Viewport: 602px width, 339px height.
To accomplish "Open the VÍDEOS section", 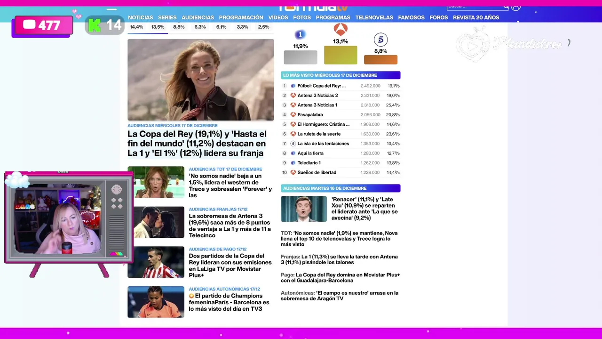I will (x=278, y=17).
